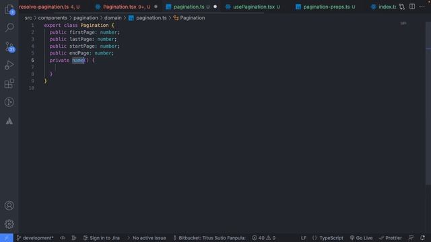Click line number 6 in the gutter
Viewport: 431px width, 242px height.
[x=32, y=60]
